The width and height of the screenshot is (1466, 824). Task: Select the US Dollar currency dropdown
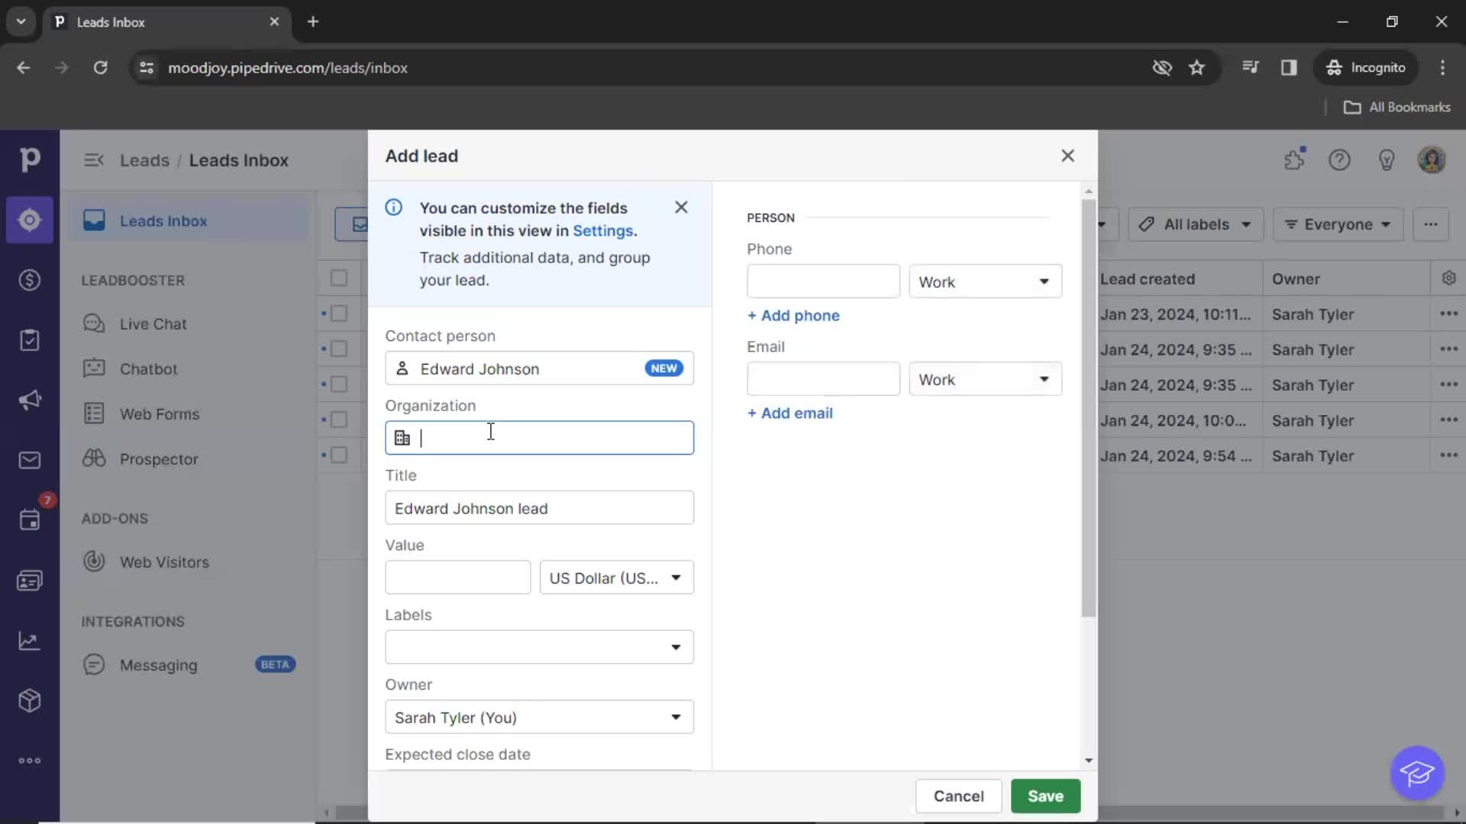[614, 578]
